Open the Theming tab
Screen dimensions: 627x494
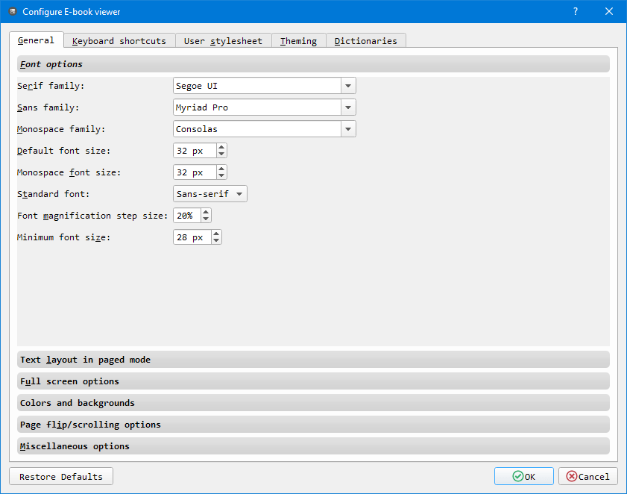[298, 40]
